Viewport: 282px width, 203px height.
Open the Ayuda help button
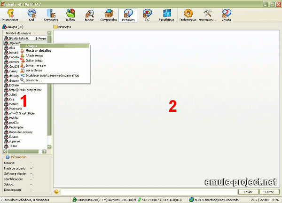click(x=226, y=15)
